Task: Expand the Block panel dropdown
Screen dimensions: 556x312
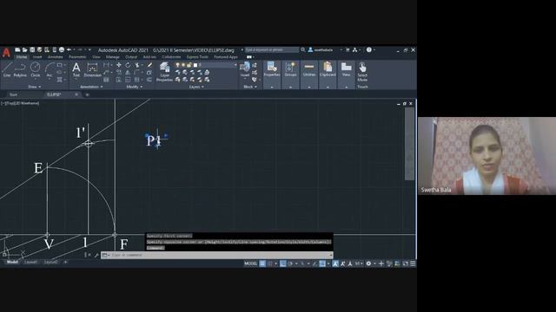Action: coord(250,87)
